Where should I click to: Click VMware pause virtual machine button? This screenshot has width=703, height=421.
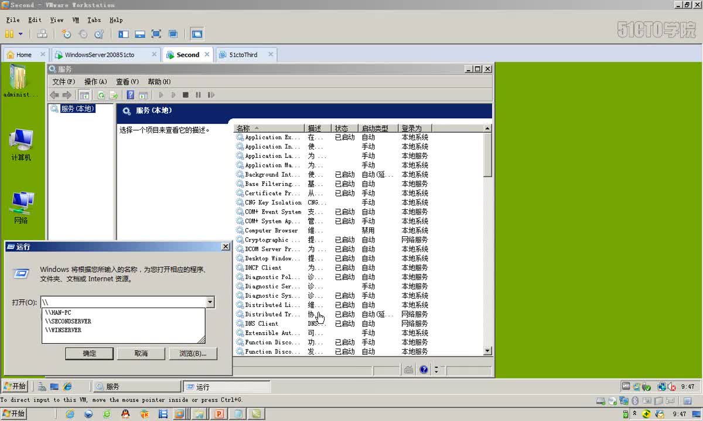9,34
